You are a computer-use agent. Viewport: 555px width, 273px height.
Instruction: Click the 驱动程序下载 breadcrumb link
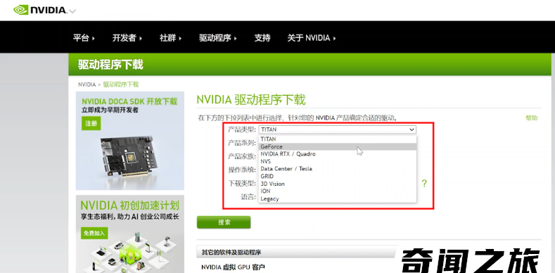point(121,84)
